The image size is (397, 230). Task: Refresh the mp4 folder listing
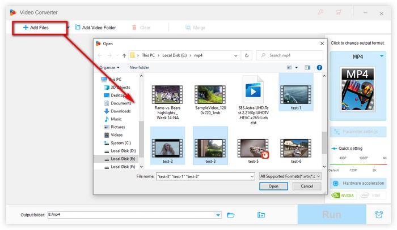click(247, 55)
